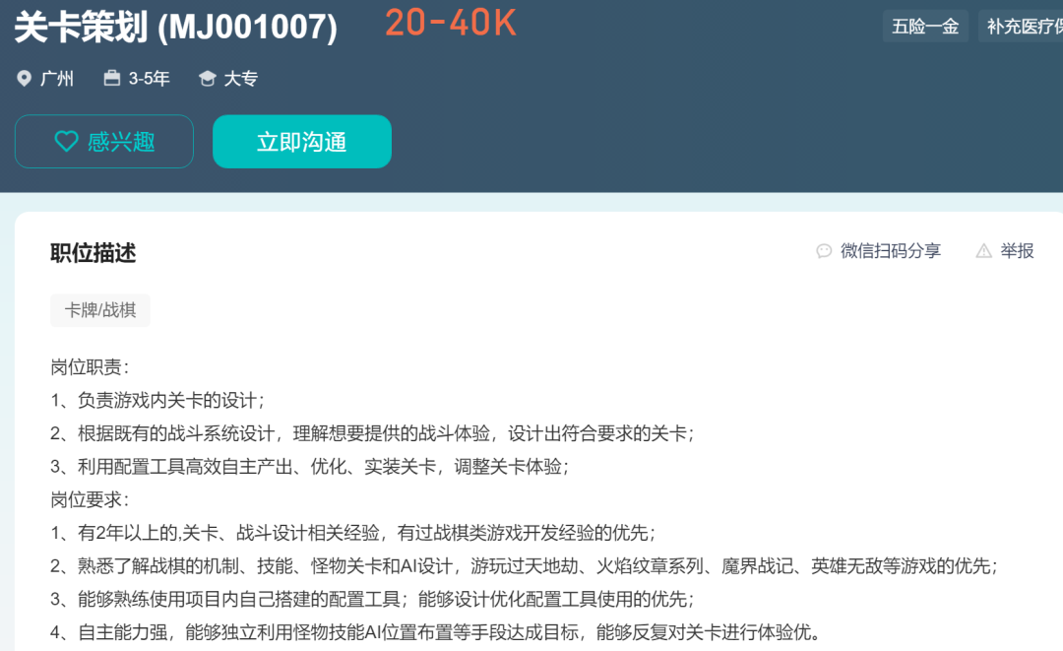Select the 职位描述 section header
This screenshot has height=651, width=1063.
click(x=93, y=253)
